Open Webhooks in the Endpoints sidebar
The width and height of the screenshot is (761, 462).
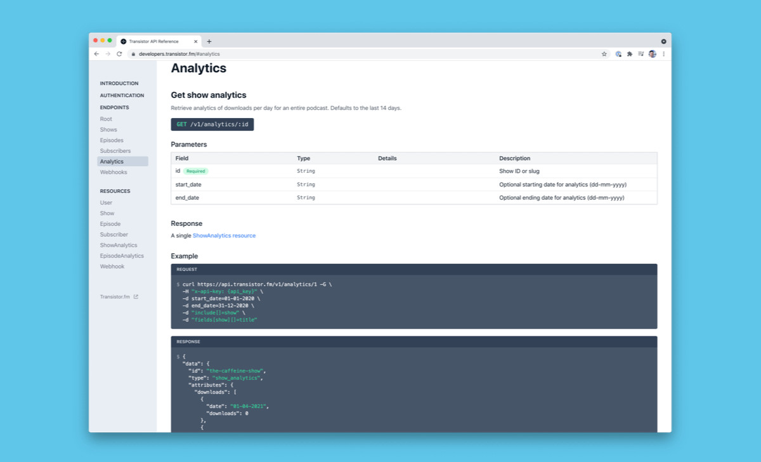(114, 172)
